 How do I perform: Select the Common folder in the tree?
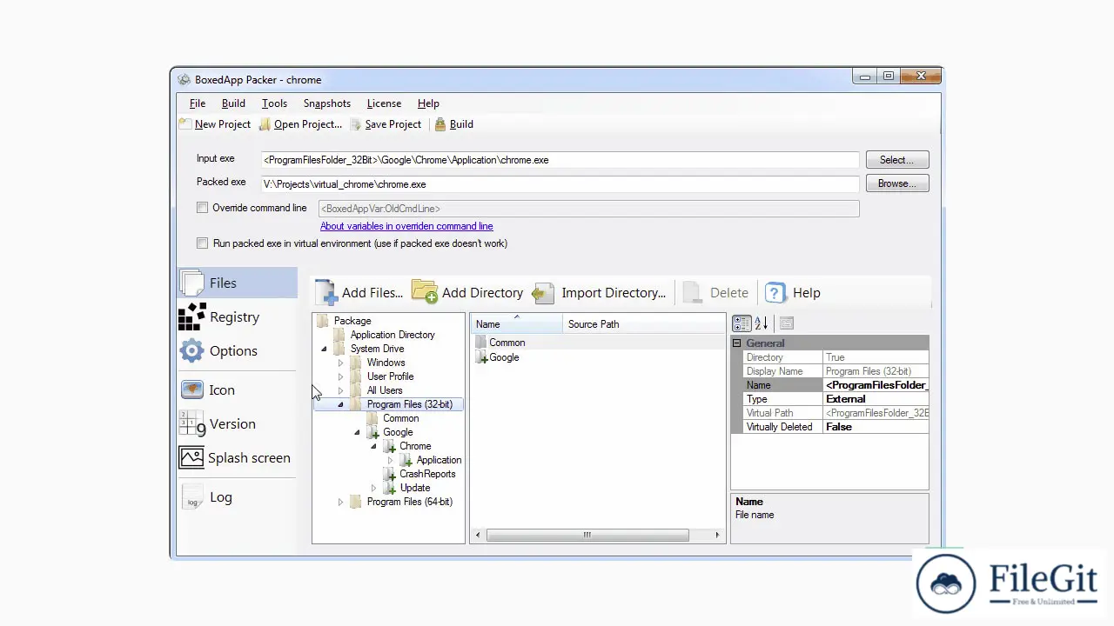[400, 418]
